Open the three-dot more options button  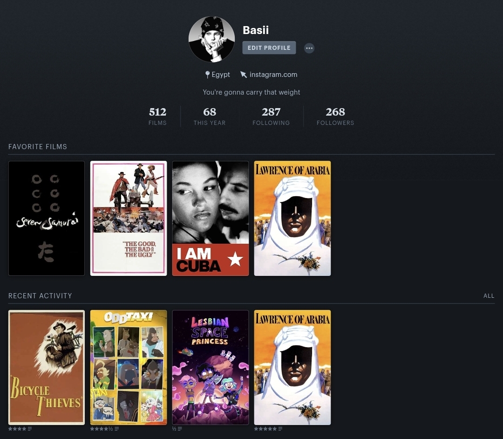point(309,48)
